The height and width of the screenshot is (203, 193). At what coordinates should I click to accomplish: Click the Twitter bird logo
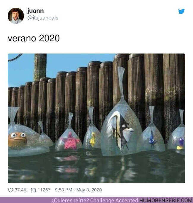(181, 11)
